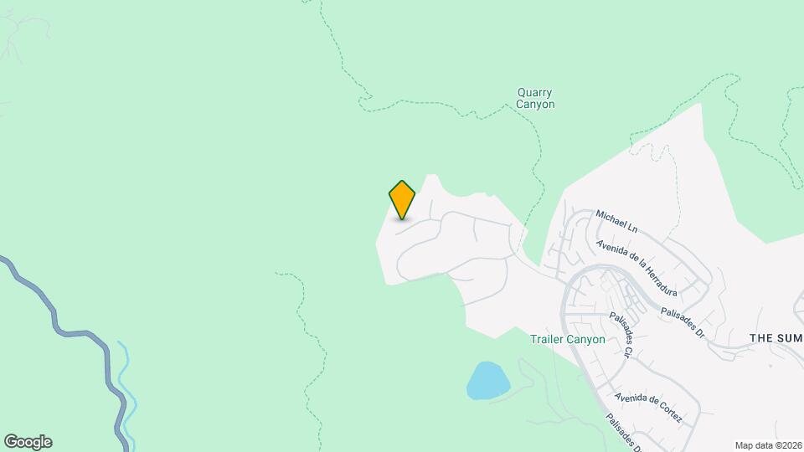Click the blue reservoir pond
Image resolution: width=804 pixels, height=452 pixels.
tap(487, 381)
